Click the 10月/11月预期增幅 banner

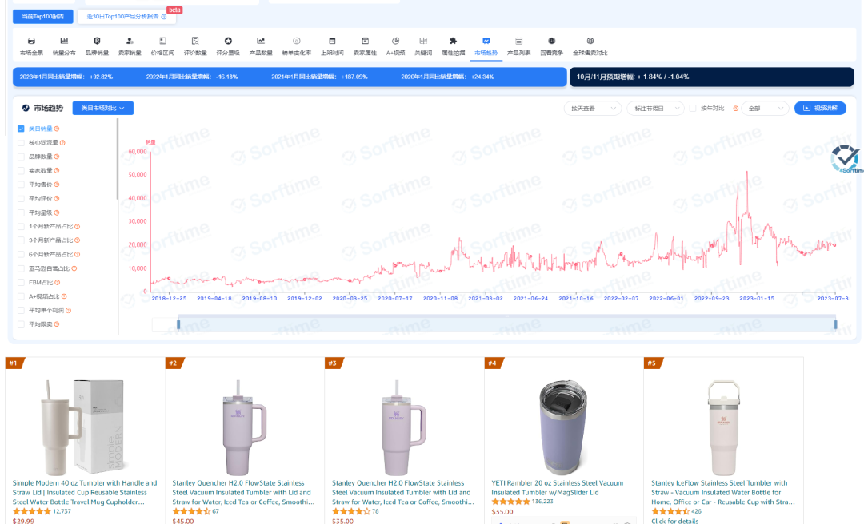[x=711, y=77]
